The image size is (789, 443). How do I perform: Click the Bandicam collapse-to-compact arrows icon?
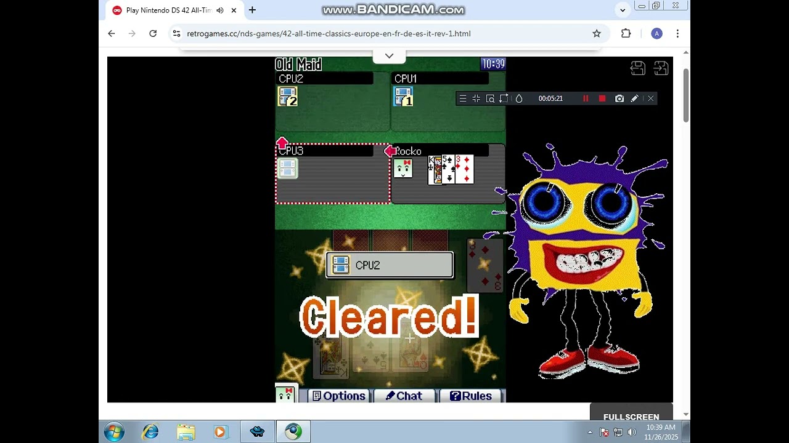(476, 98)
